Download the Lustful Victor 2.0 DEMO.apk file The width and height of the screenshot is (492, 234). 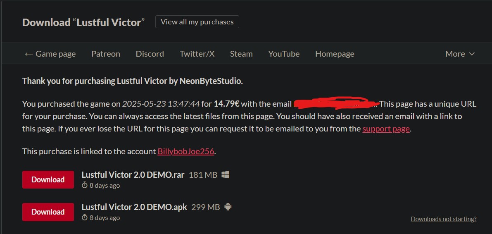coord(48,212)
